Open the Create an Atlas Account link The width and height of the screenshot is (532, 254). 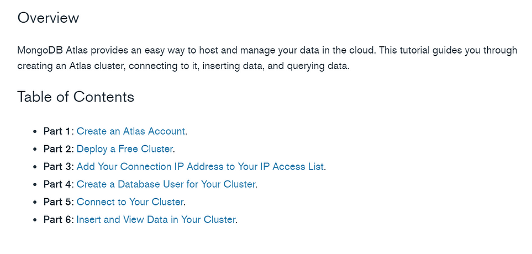[x=131, y=131]
